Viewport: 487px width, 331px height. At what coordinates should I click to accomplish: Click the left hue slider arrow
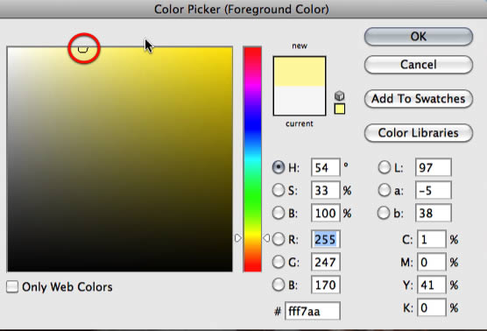(238, 238)
